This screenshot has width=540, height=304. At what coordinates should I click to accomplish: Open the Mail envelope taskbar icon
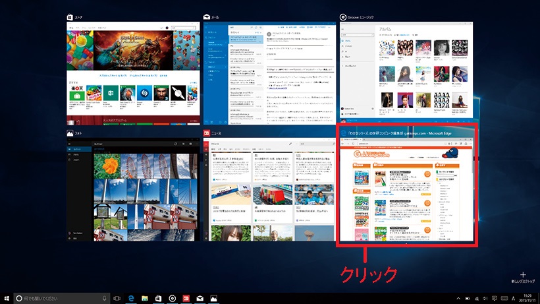tap(200, 298)
